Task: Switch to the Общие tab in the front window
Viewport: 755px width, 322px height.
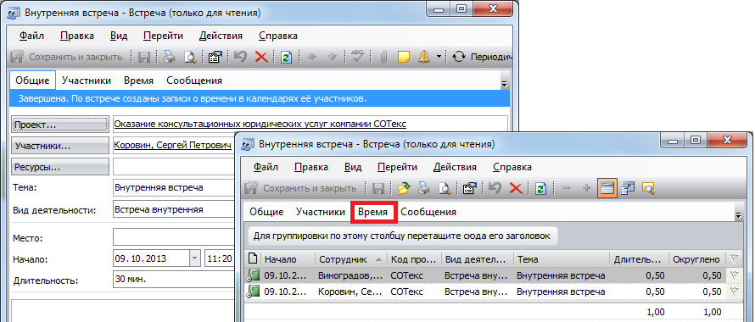Action: point(266,212)
